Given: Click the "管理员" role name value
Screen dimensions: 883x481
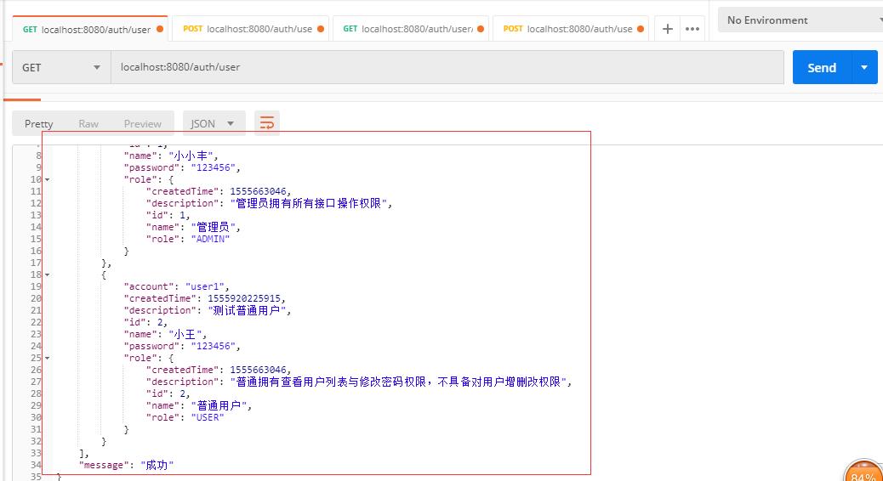Looking at the screenshot, I should [213, 227].
